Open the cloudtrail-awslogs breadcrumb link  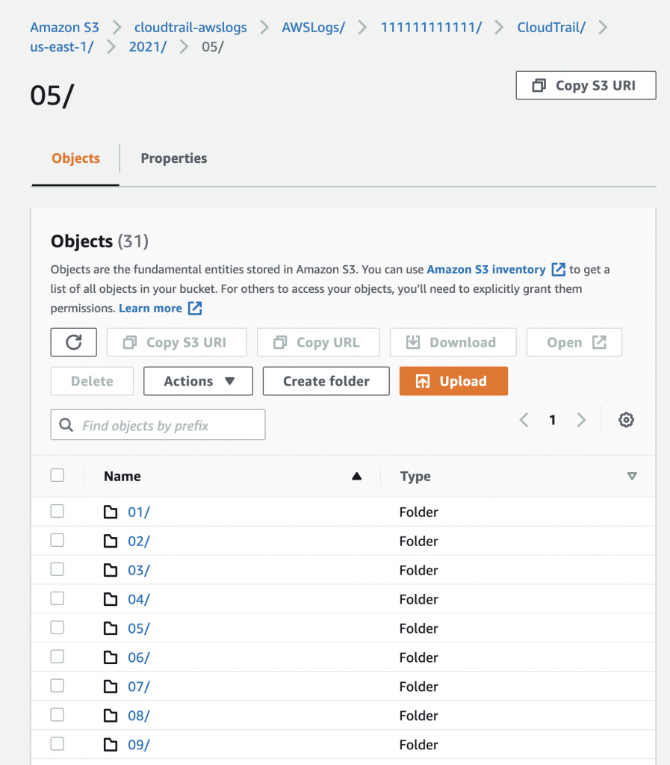pyautogui.click(x=190, y=27)
